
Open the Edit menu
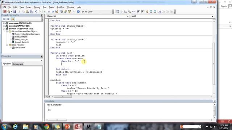pos(15,7)
